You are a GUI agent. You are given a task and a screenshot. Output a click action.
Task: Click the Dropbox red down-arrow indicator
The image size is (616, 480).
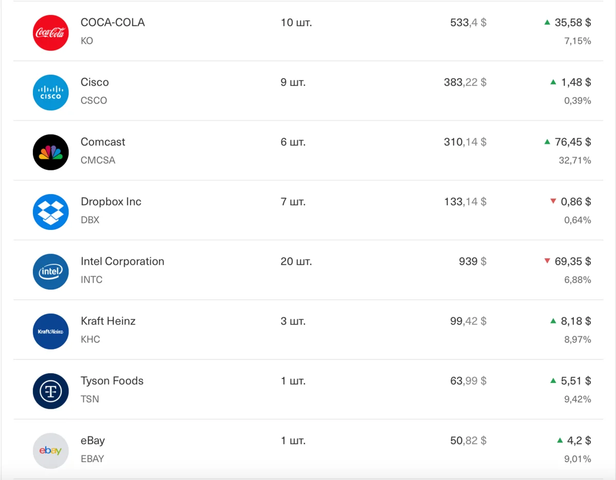[553, 201]
